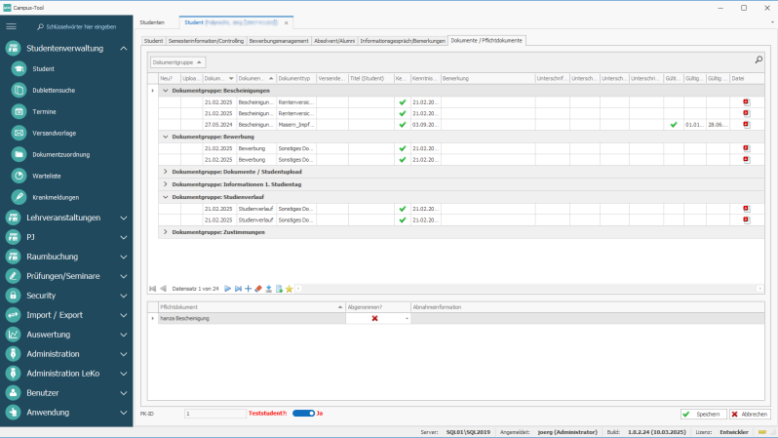Click the upload document icon in navigator
This screenshot has height=438, width=778.
coord(268,289)
